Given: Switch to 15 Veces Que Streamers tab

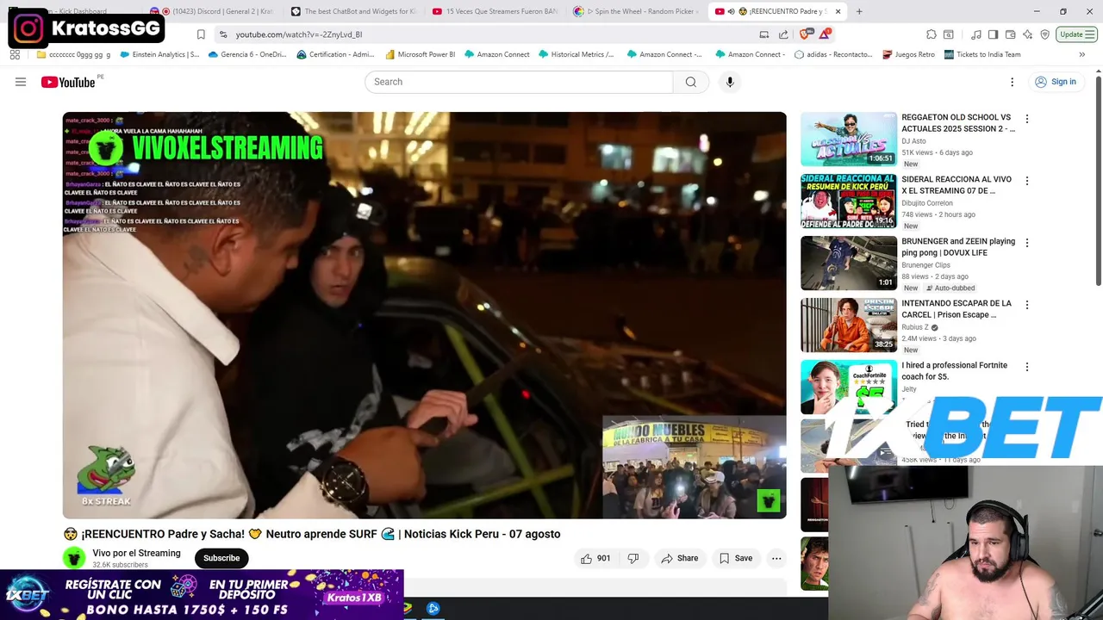Looking at the screenshot, I should (495, 11).
